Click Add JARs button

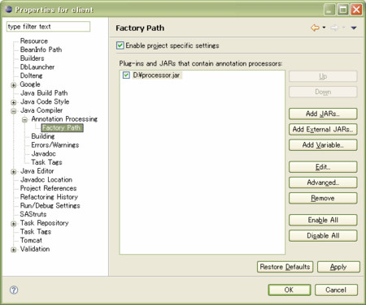tap(323, 114)
